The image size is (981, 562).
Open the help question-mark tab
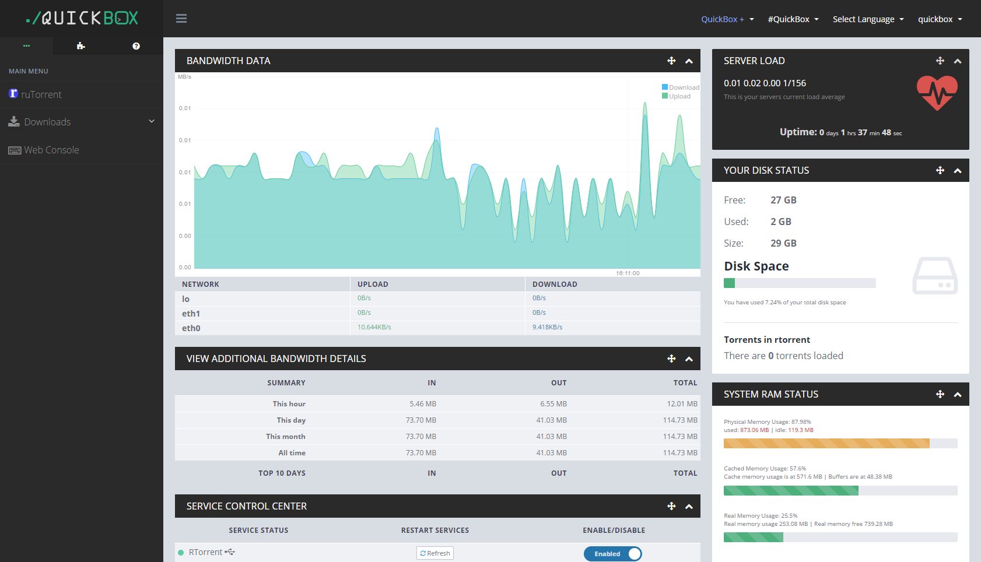(x=136, y=46)
